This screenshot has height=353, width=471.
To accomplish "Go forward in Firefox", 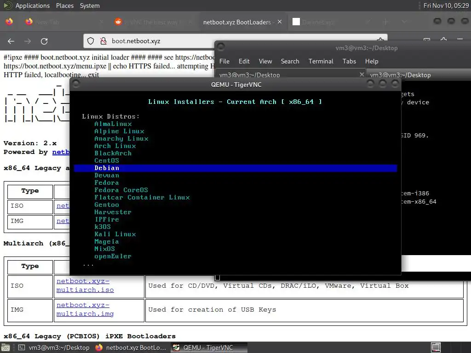I will (28, 41).
